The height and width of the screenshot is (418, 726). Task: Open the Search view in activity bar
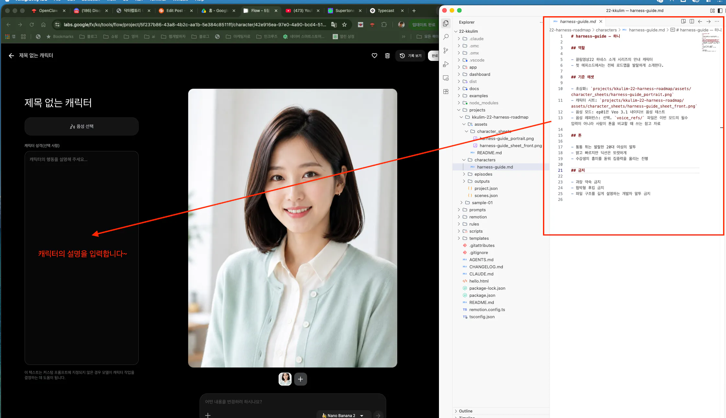[446, 37]
